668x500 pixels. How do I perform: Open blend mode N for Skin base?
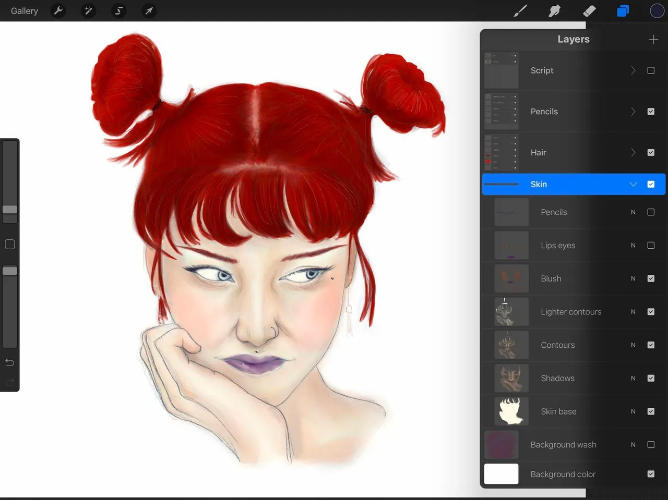(633, 411)
